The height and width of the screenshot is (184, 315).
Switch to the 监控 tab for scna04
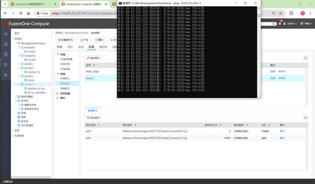[81, 47]
